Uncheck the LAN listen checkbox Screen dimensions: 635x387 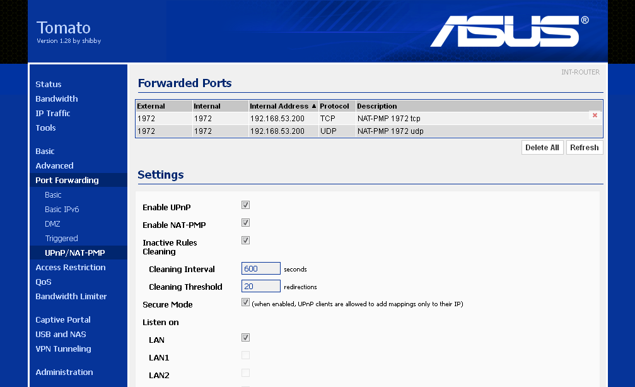(x=245, y=338)
